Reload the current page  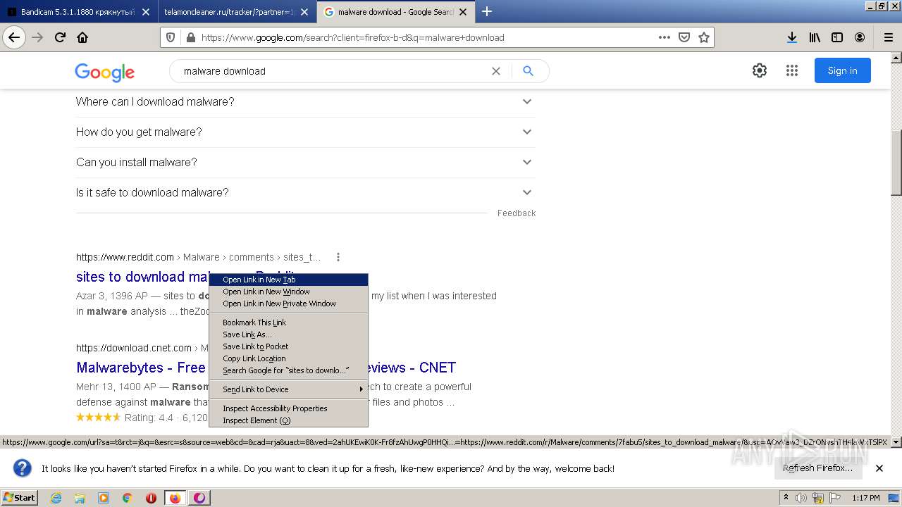tap(60, 37)
